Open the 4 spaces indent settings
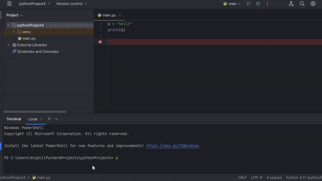 274,177
